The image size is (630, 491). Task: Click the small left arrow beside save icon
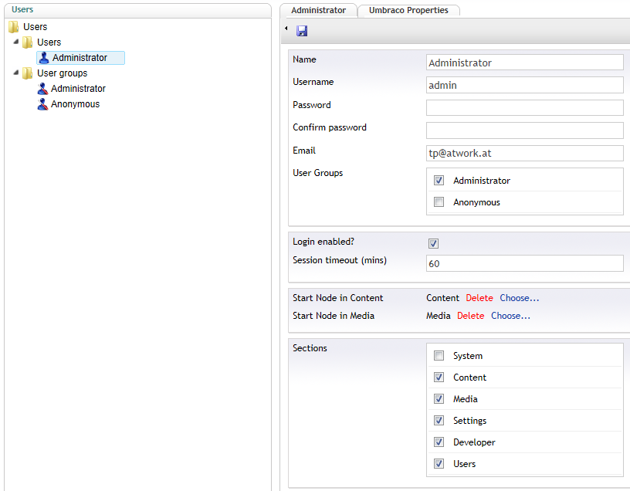(286, 29)
